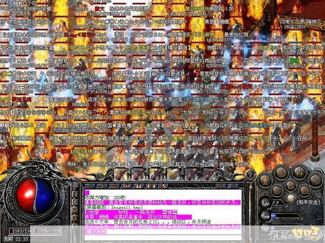The height and width of the screenshot is (243, 325).
Task: Open the guild button with 盟 glyph
Action: click(277, 191)
